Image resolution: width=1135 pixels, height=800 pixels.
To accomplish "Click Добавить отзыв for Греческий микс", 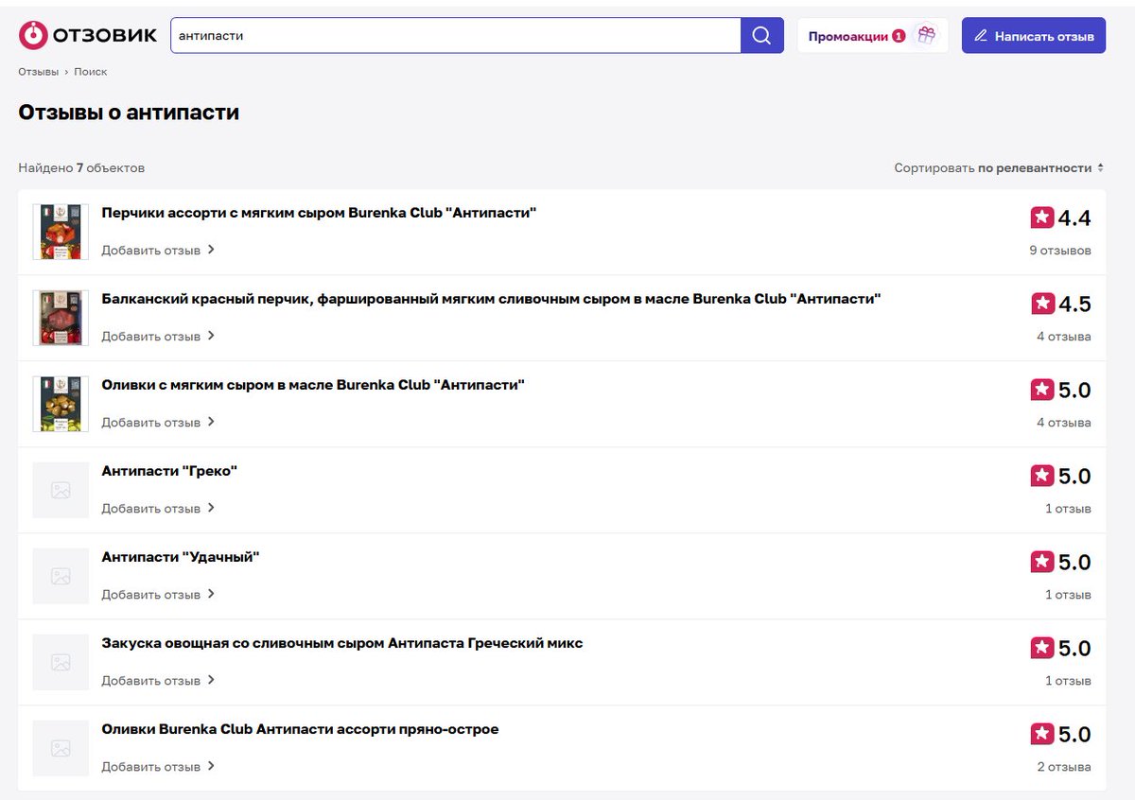I will 151,681.
